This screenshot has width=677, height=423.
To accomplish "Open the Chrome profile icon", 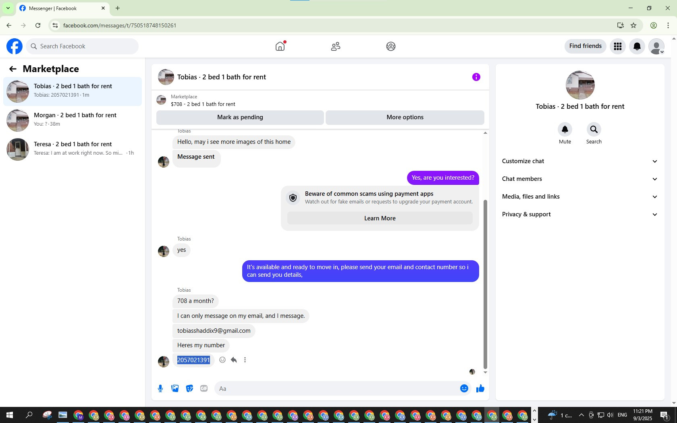I will click(x=654, y=25).
